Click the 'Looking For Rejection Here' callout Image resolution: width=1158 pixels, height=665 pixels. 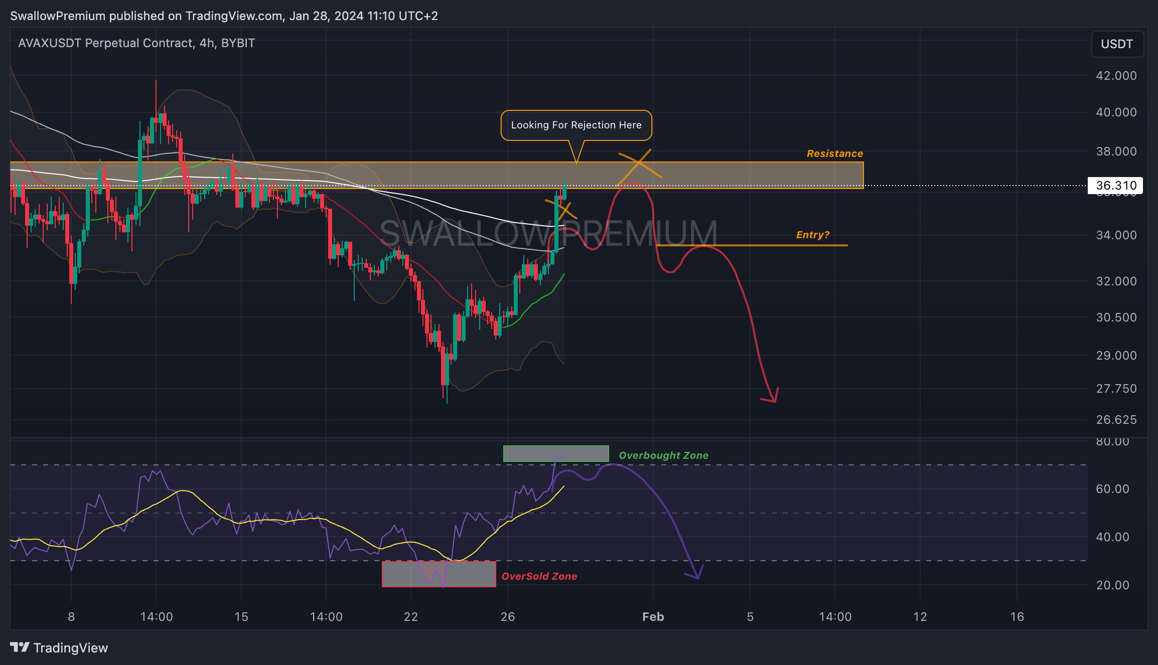point(576,125)
